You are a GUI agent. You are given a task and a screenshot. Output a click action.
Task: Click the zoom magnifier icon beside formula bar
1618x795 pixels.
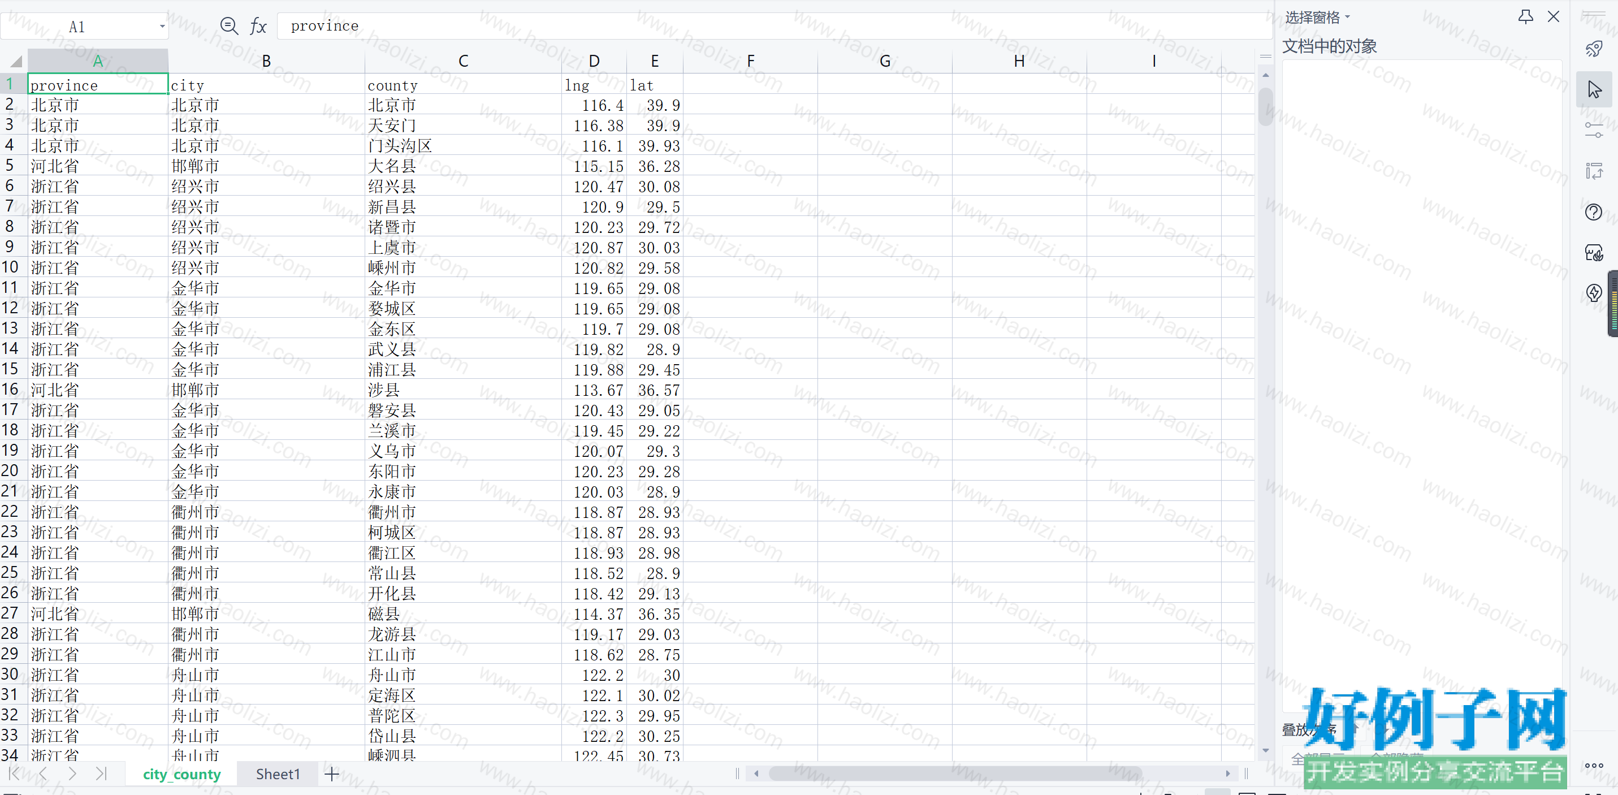pyautogui.click(x=230, y=26)
